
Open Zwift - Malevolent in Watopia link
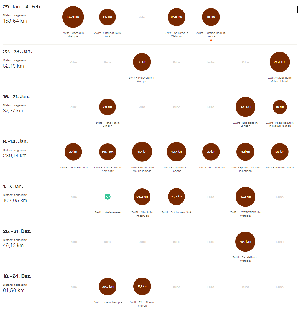pos(142,79)
